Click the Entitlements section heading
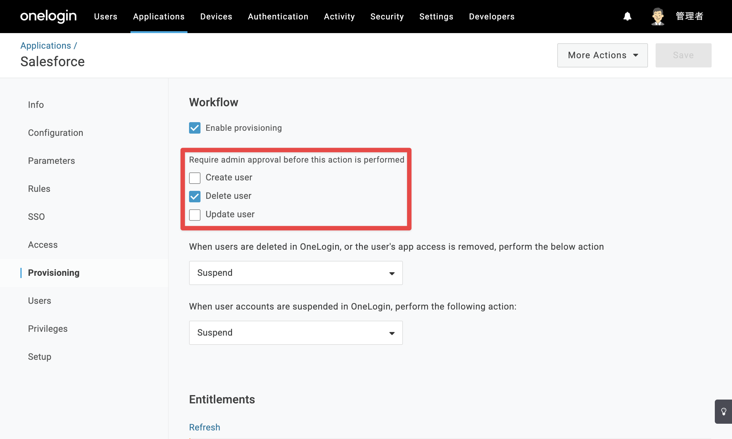Viewport: 732px width, 439px height. tap(222, 399)
